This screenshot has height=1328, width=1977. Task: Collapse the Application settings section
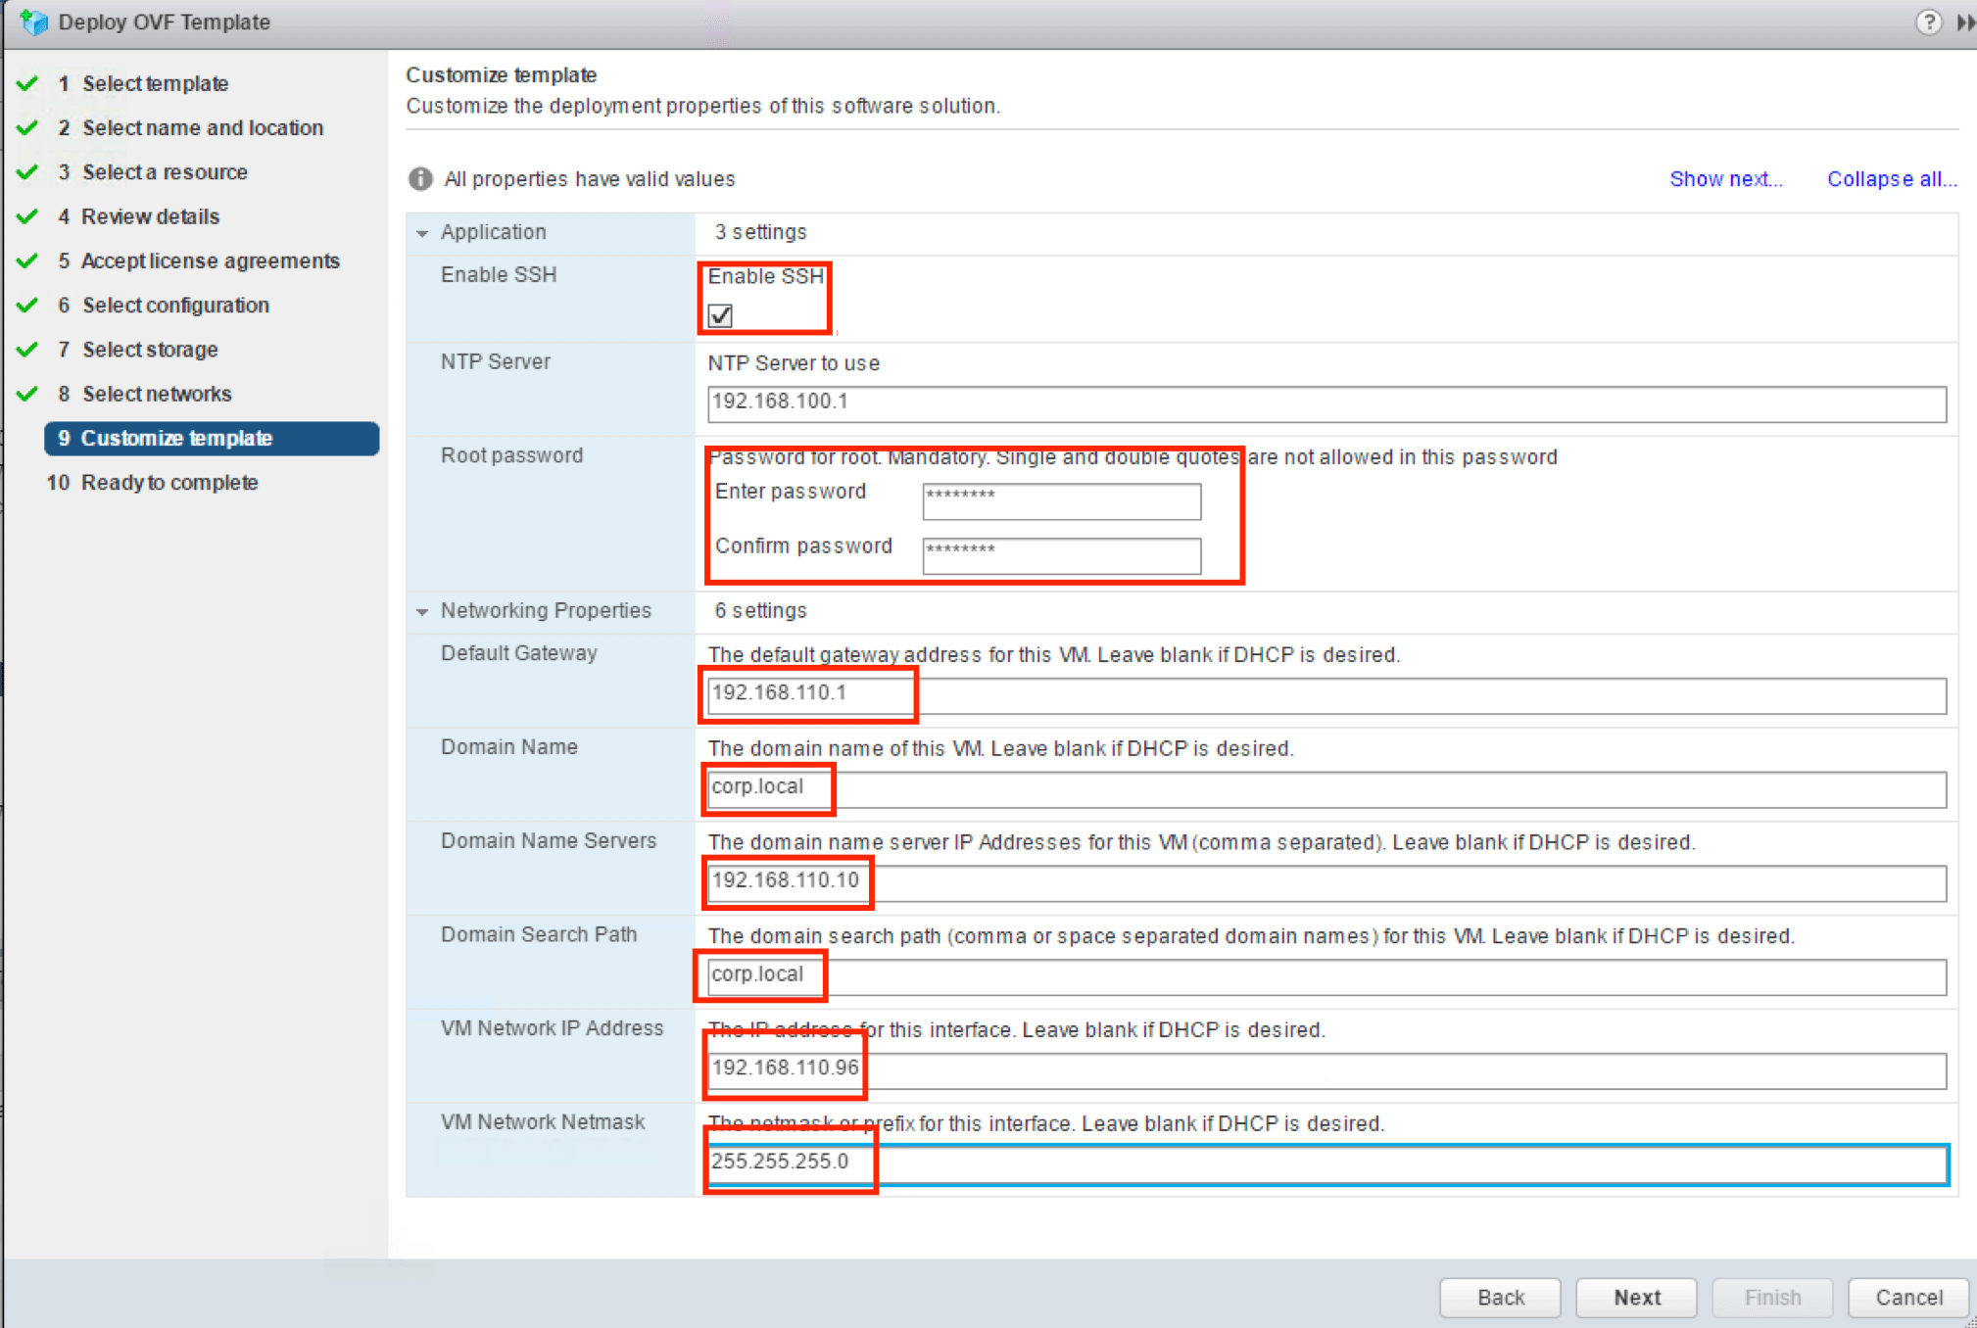[422, 233]
